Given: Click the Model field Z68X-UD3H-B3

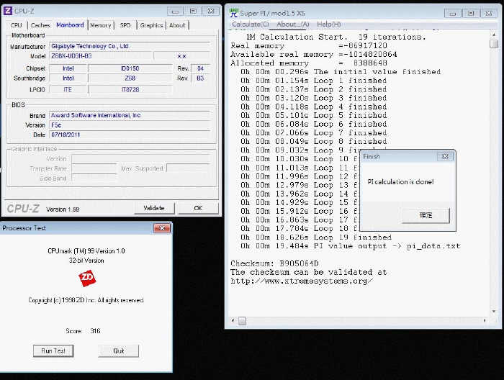Looking at the screenshot, I should [x=101, y=56].
